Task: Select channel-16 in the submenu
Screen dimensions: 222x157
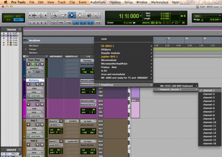Action: (x=210, y=144)
